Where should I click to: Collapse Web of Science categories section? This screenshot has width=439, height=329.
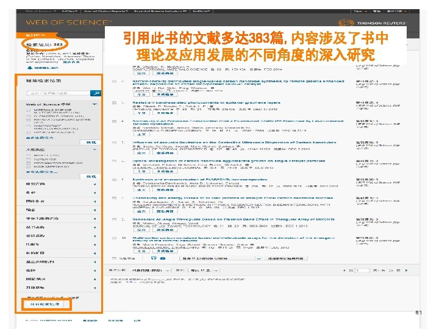pyautogui.click(x=95, y=104)
